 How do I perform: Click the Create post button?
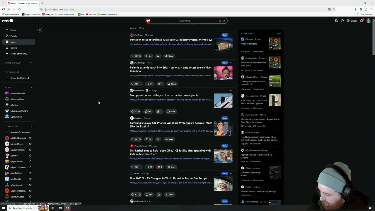(352, 21)
